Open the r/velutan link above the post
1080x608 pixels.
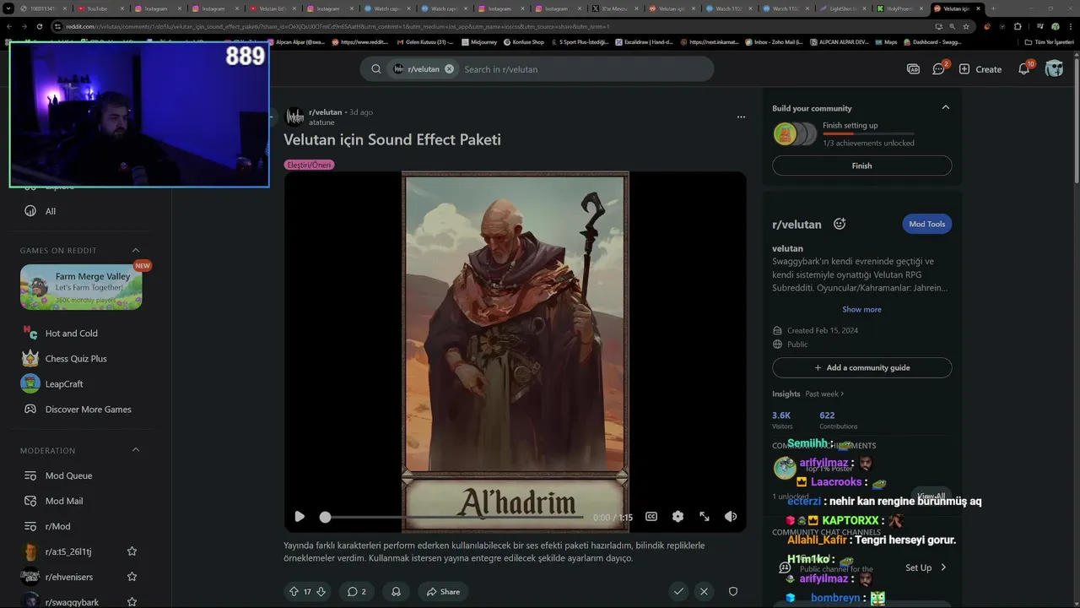point(325,112)
